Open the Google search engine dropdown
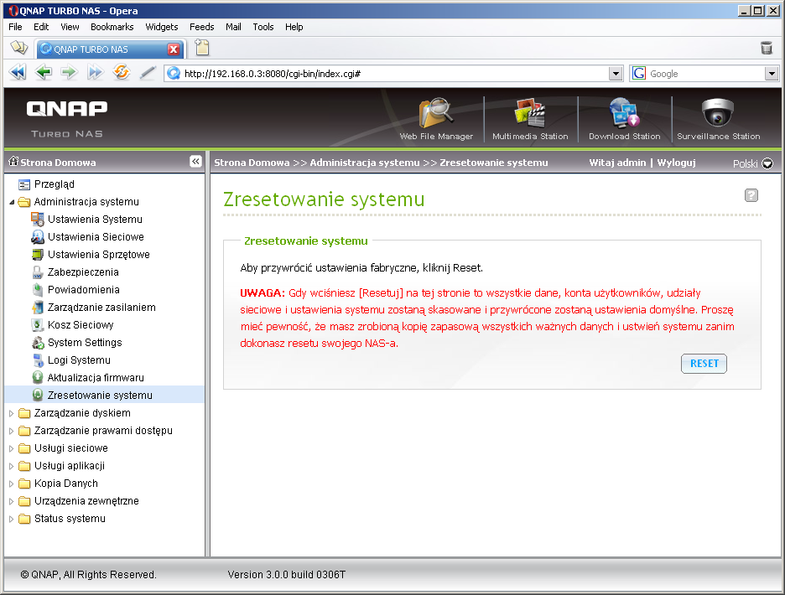 pos(772,74)
